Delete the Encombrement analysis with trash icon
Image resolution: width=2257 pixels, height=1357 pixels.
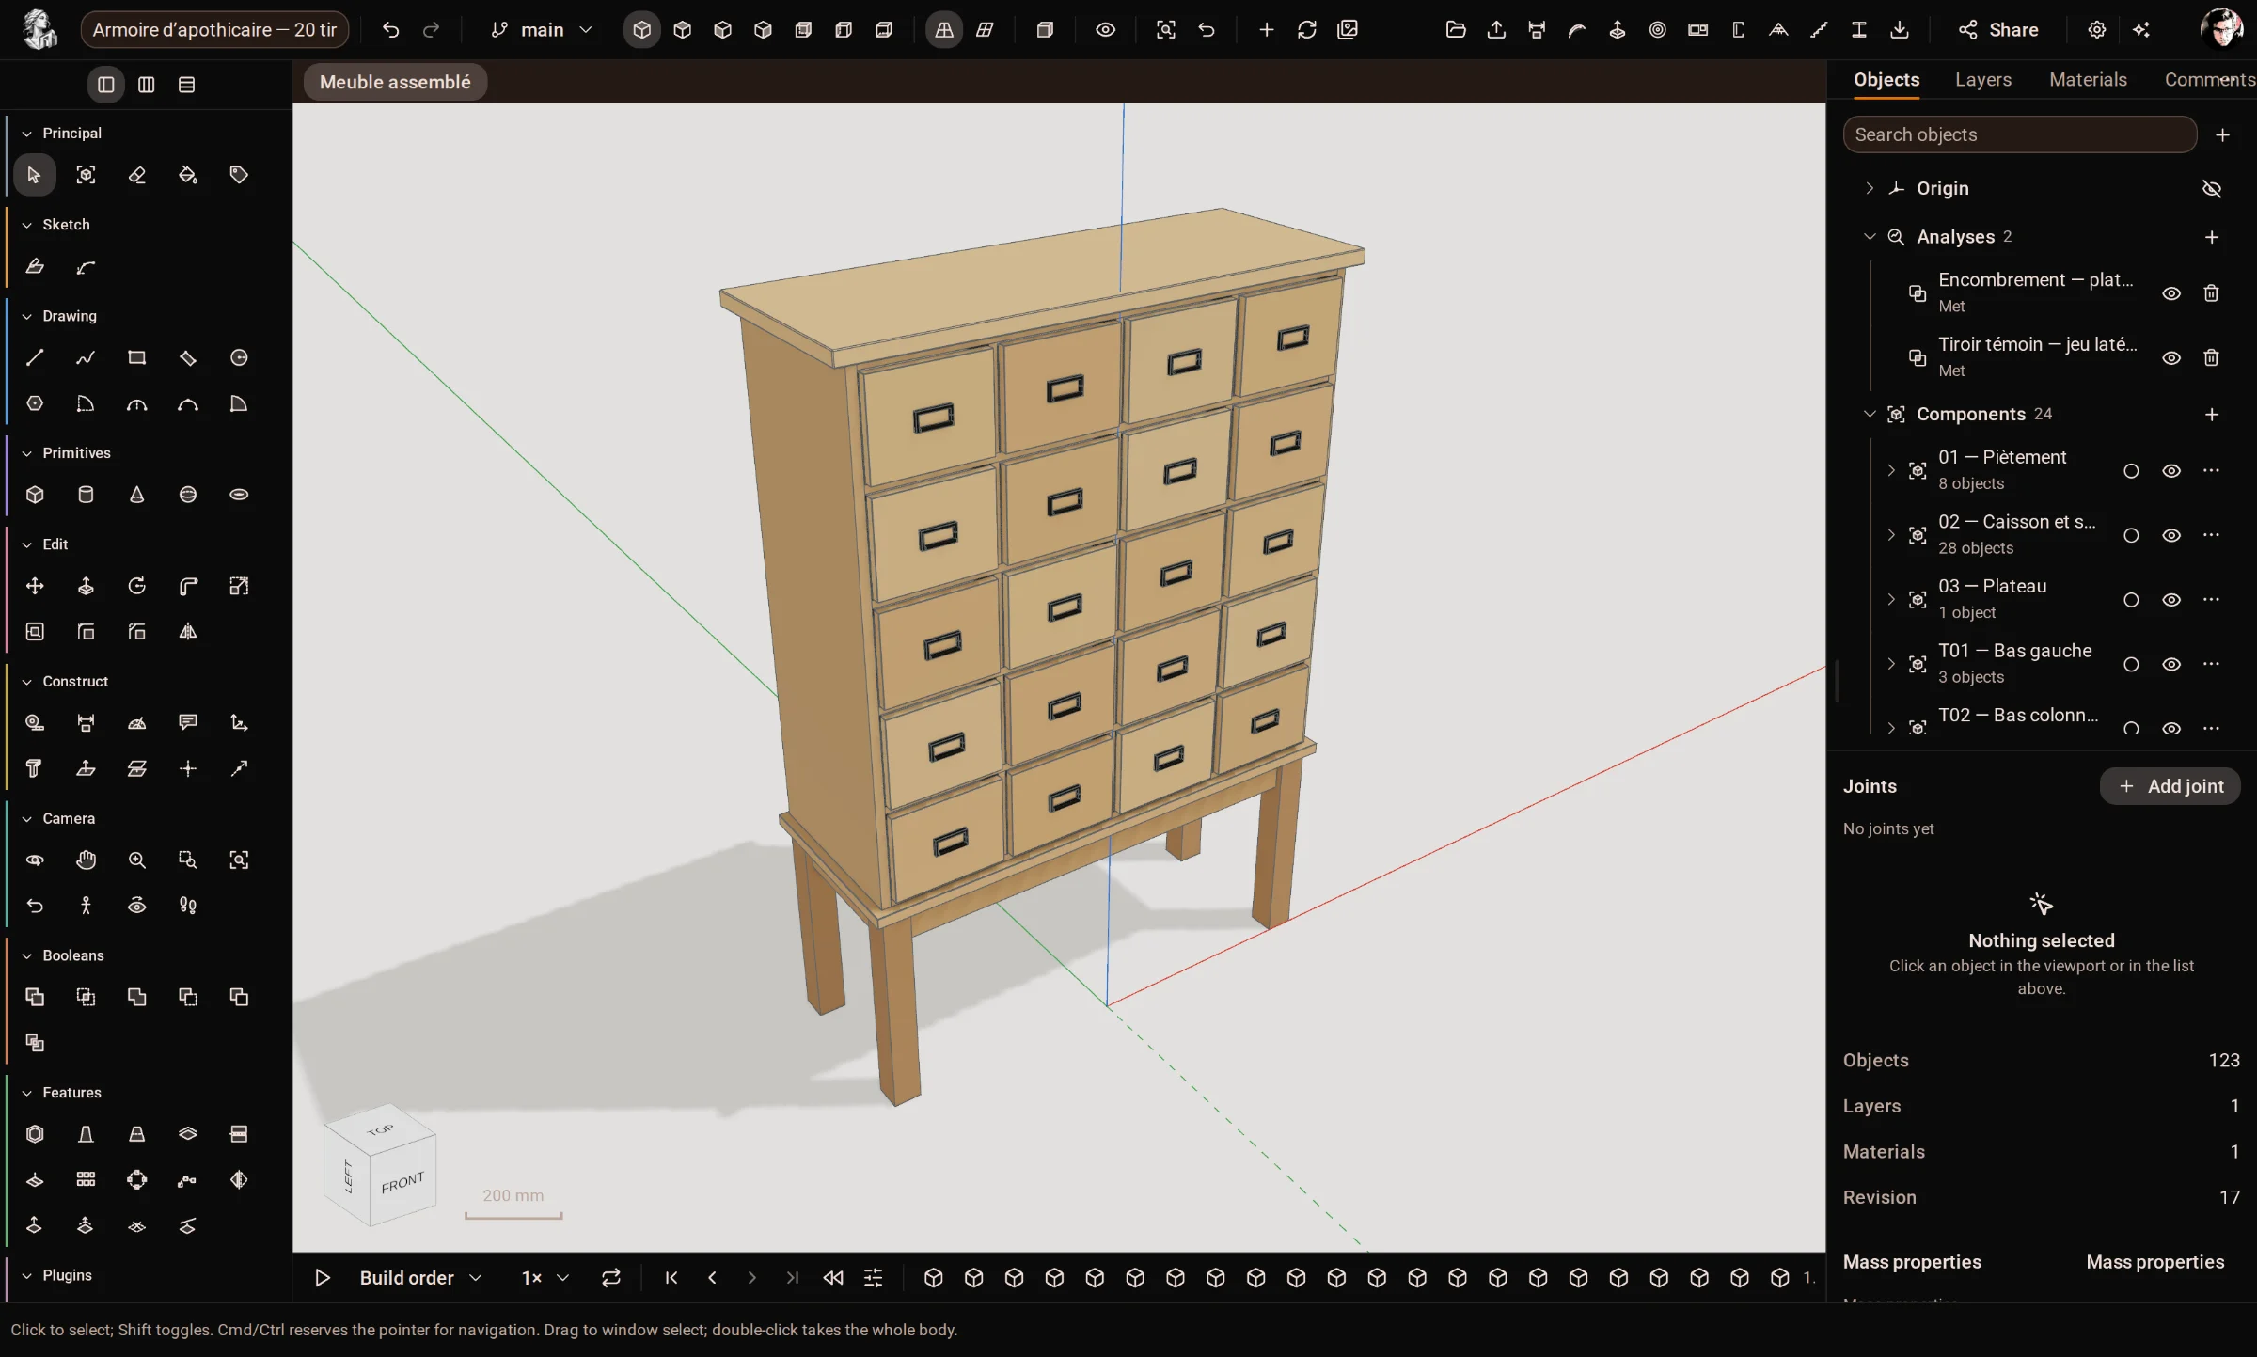[x=2211, y=293]
